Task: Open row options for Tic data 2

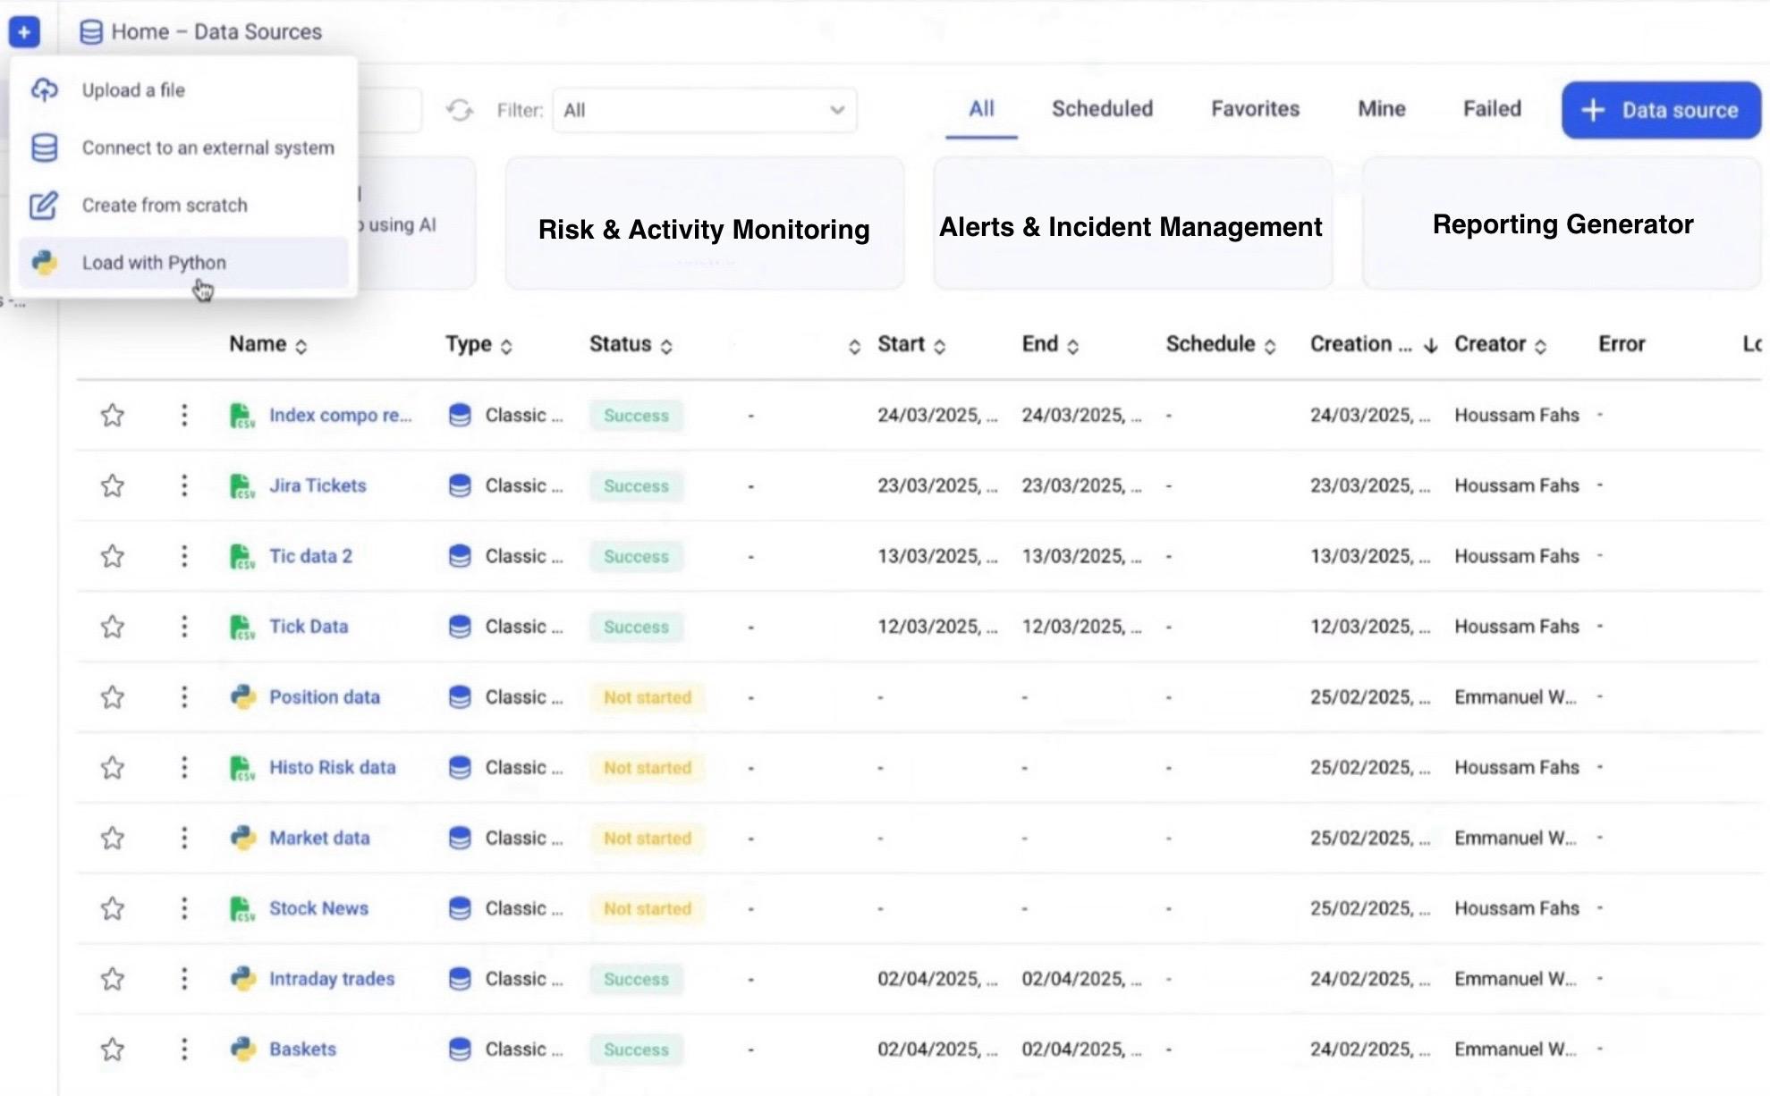Action: click(x=184, y=556)
